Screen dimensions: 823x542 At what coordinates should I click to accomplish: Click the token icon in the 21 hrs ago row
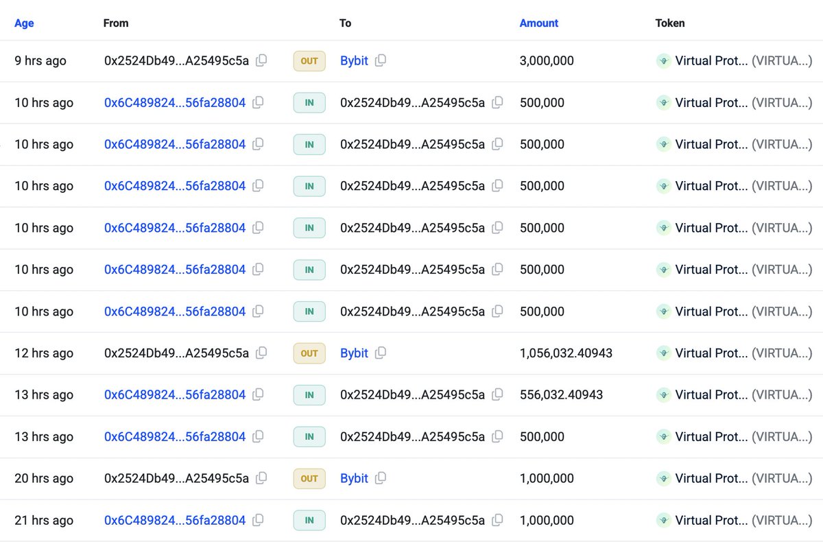click(x=663, y=520)
